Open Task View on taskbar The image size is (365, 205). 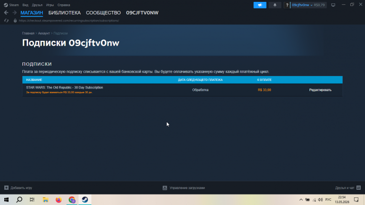(x=32, y=200)
